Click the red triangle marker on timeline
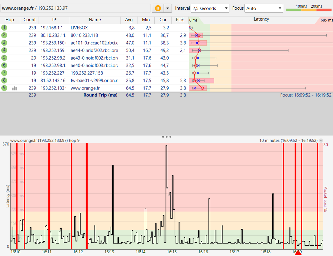Viewport: 333px width, 256px height. coord(298,253)
